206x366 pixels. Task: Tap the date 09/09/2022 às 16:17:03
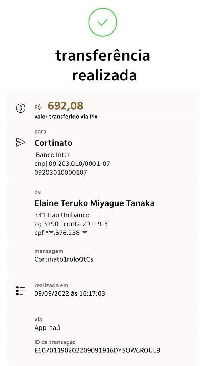click(x=70, y=293)
